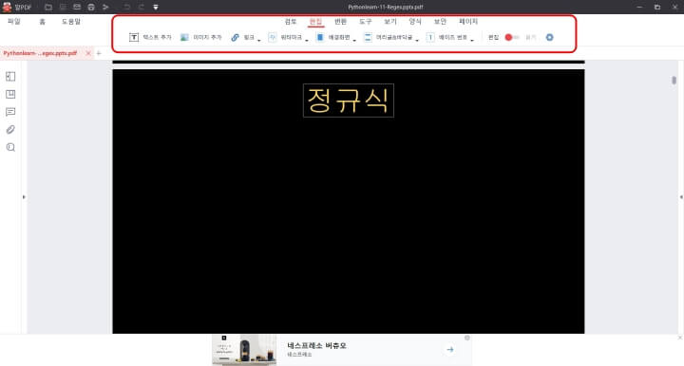Switch to the 페이지 tab

click(x=468, y=21)
